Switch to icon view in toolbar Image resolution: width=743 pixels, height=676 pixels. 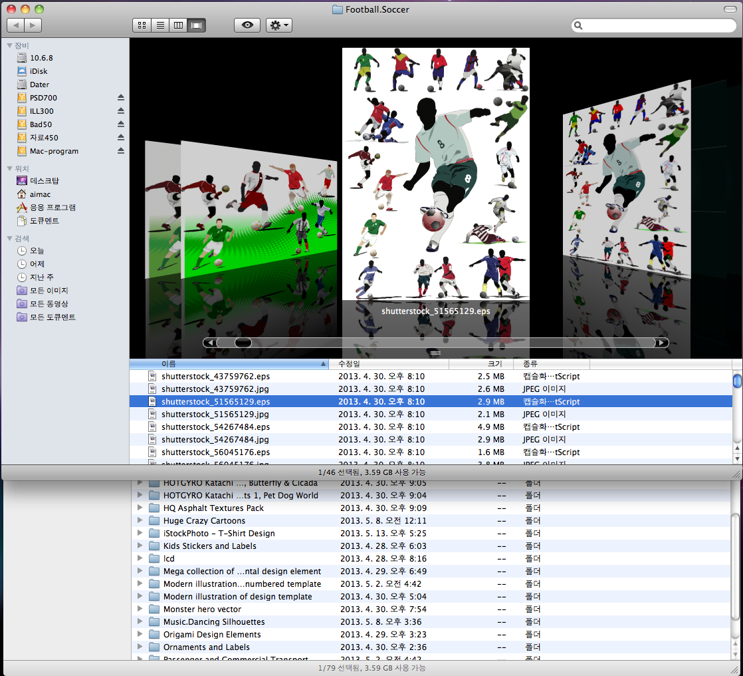[142, 25]
